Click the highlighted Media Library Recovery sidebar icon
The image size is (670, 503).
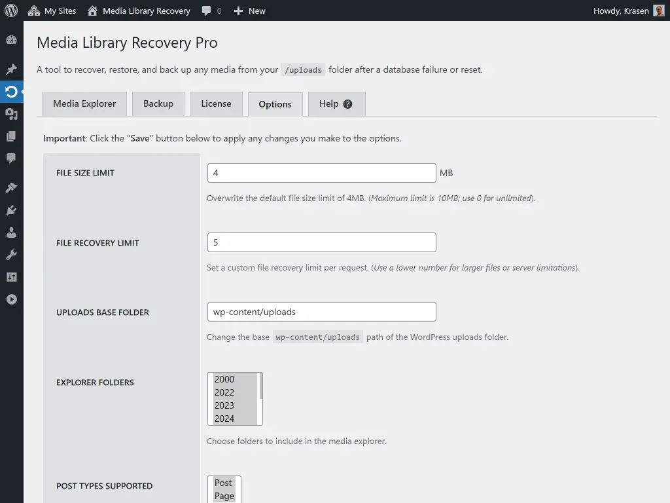pos(11,92)
